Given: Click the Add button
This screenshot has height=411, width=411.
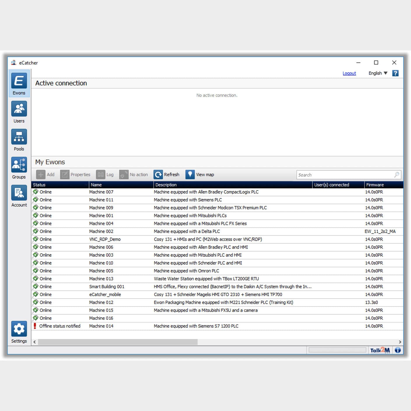Looking at the screenshot, I should (46, 174).
